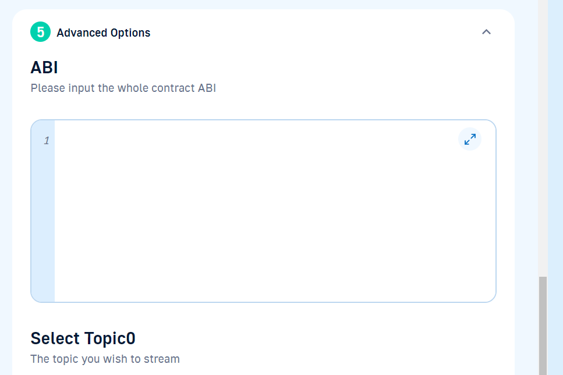Image resolution: width=563 pixels, height=375 pixels.
Task: Click the ABI heading text
Action: pyautogui.click(x=44, y=67)
